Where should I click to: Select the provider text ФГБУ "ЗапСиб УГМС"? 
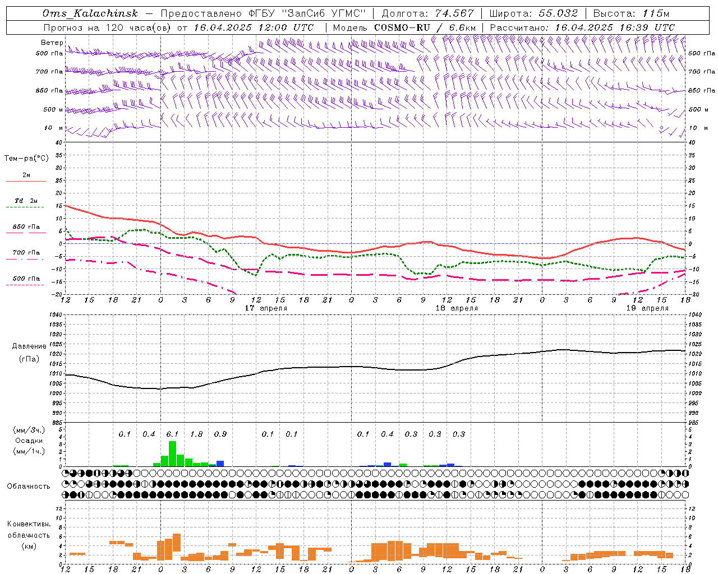[x=307, y=13]
